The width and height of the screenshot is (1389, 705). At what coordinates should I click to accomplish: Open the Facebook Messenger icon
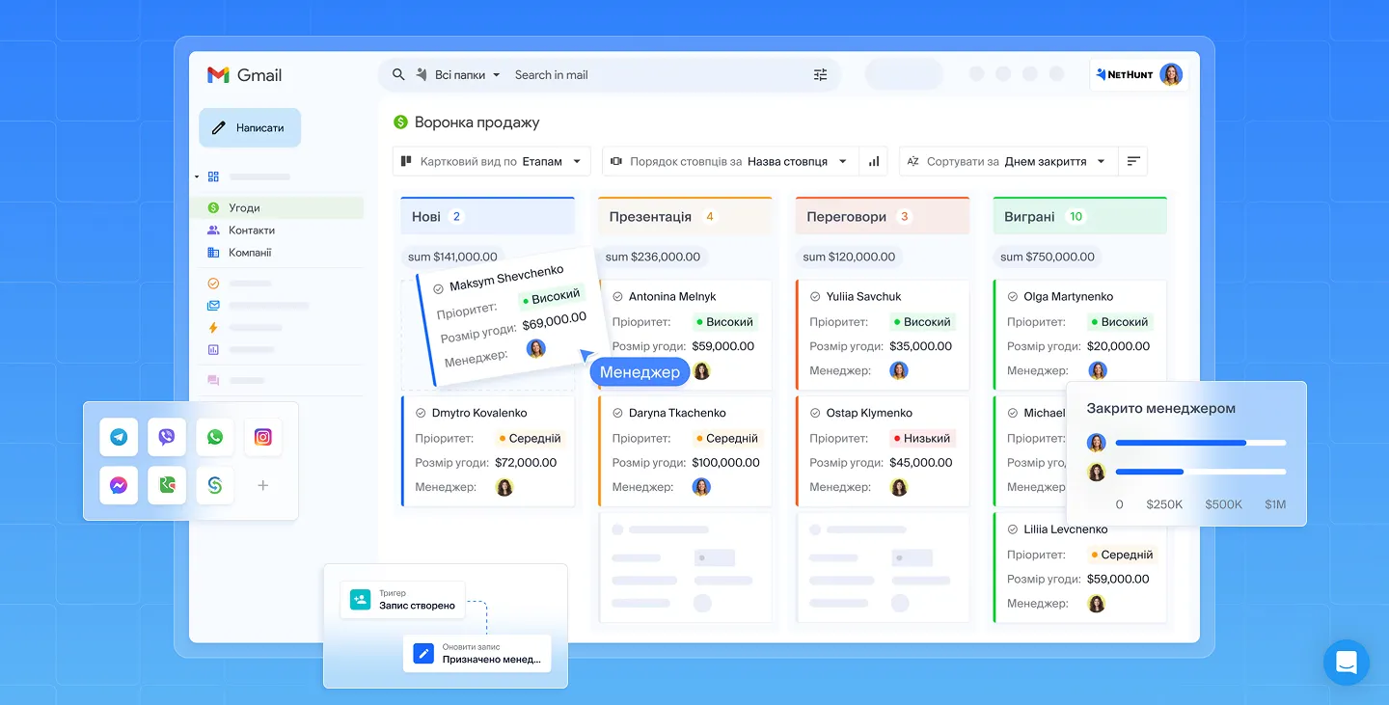click(x=119, y=485)
